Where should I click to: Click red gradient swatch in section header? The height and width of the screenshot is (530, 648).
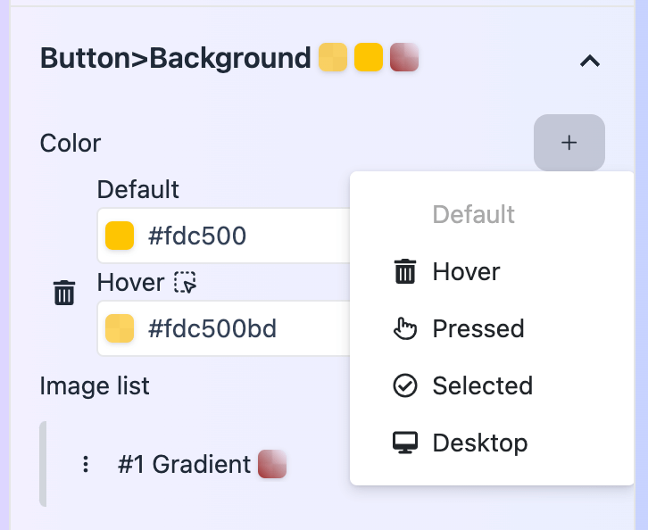pyautogui.click(x=404, y=58)
